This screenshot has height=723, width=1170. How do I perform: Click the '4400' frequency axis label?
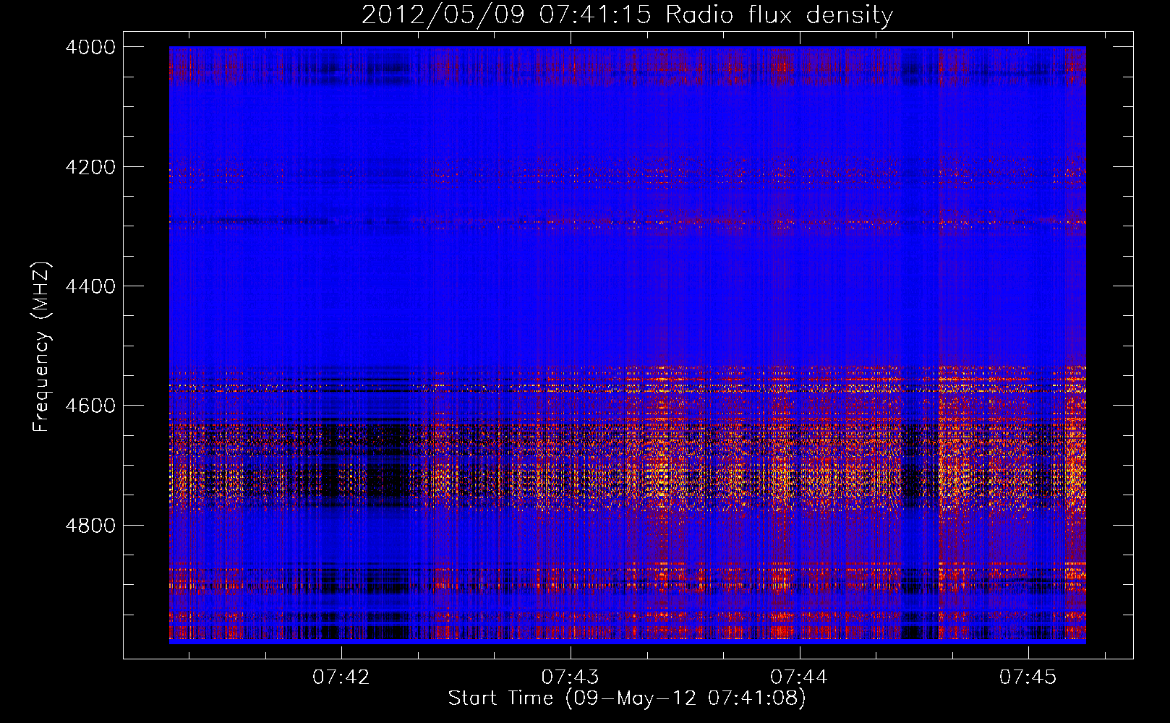[x=90, y=286]
